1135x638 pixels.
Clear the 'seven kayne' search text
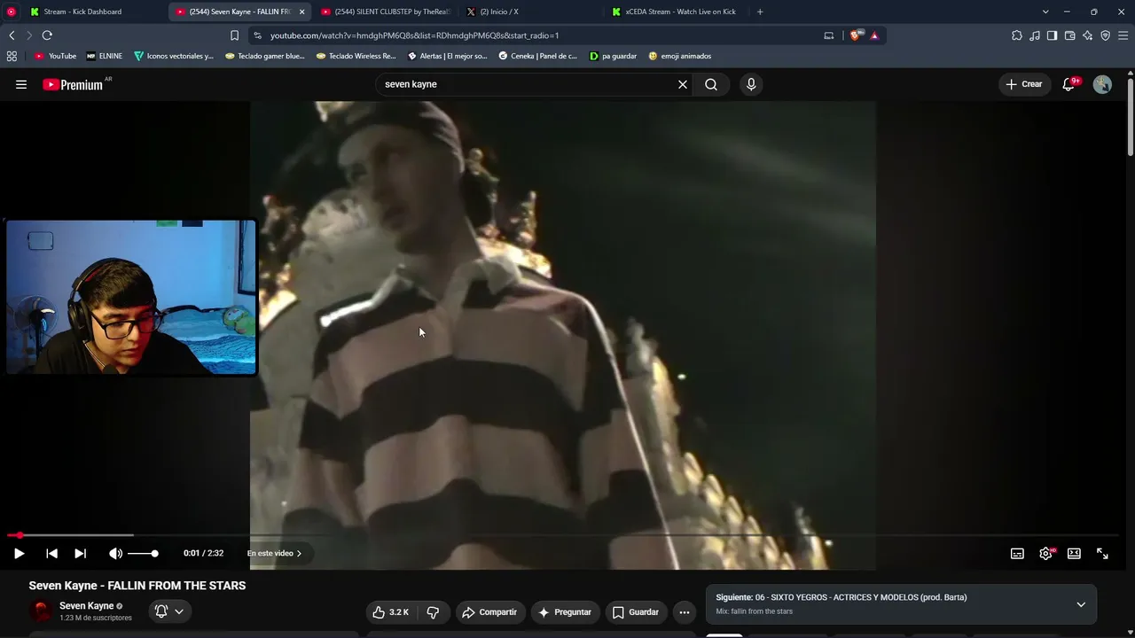click(683, 84)
